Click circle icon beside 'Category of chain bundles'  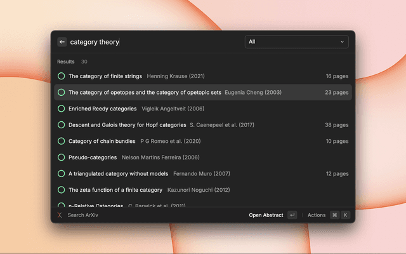click(x=62, y=141)
